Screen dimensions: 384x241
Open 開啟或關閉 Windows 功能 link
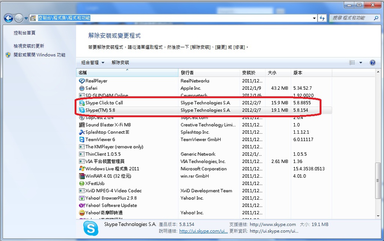coord(39,55)
